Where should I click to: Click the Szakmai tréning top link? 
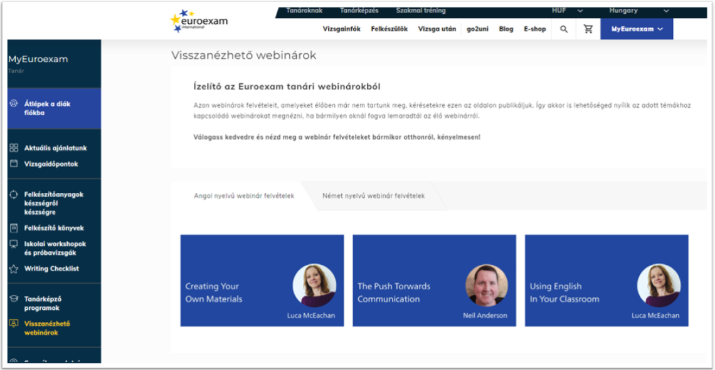click(420, 11)
